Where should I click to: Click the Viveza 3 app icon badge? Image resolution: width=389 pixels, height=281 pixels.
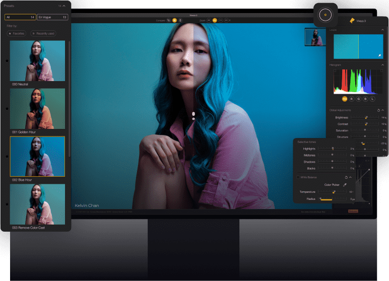pos(325,15)
